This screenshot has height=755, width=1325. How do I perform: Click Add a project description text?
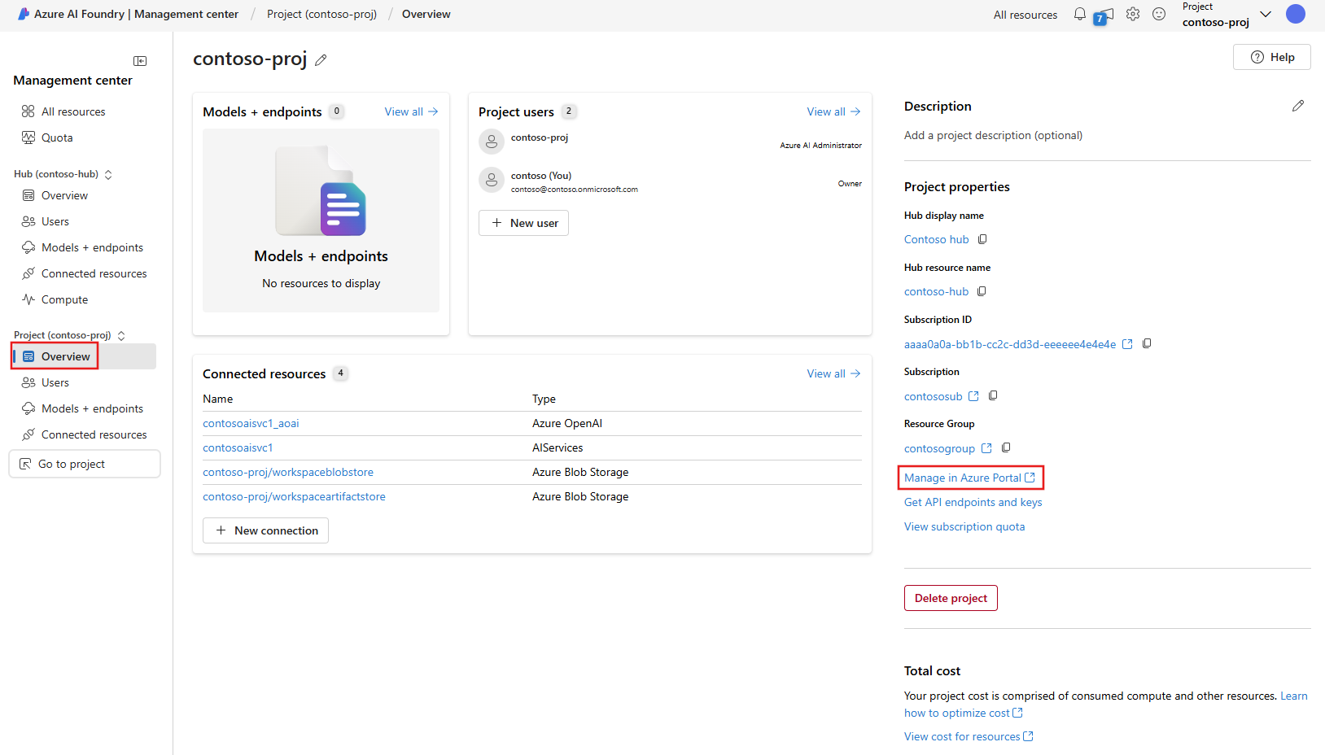pyautogui.click(x=993, y=135)
